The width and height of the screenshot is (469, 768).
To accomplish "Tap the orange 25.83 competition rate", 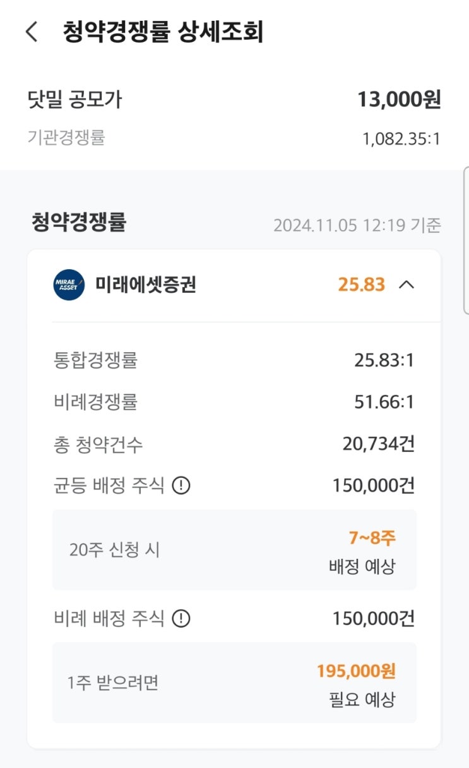I will pos(361,284).
